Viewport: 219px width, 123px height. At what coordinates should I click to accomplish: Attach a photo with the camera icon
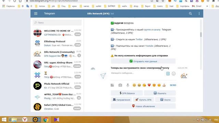click(120, 85)
